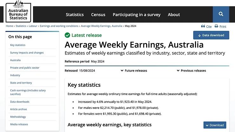
Task: Click the Cite quotation icon
Action: tap(203, 27)
